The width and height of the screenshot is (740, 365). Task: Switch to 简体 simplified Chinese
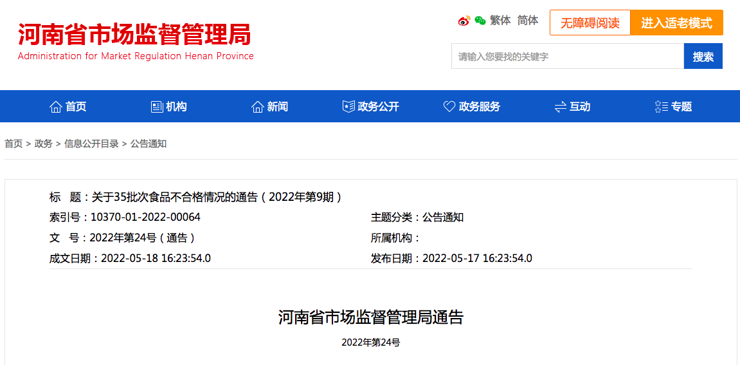point(528,21)
